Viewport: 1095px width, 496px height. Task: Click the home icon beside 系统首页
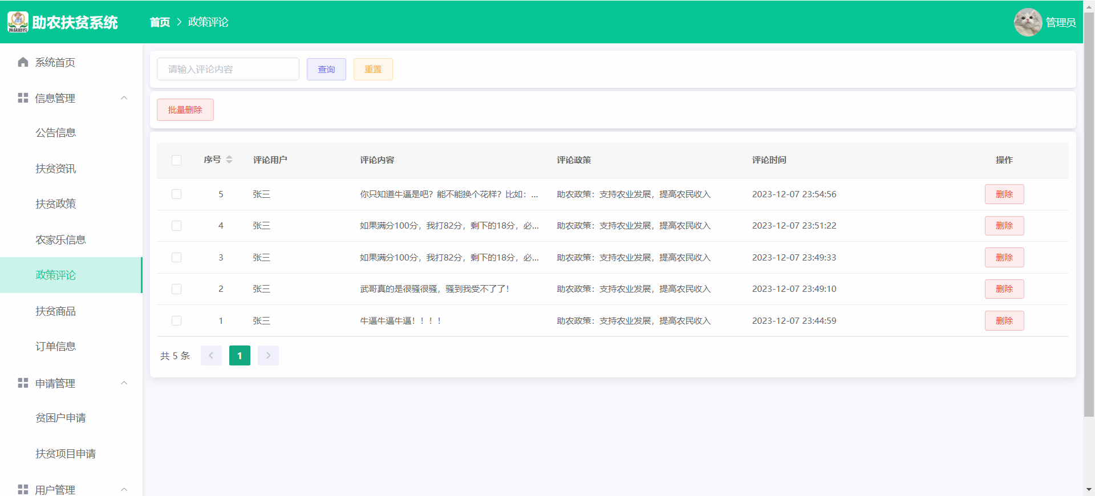(x=23, y=62)
